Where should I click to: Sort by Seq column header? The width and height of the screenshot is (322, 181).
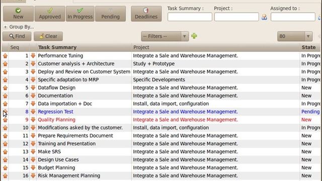tap(15, 47)
